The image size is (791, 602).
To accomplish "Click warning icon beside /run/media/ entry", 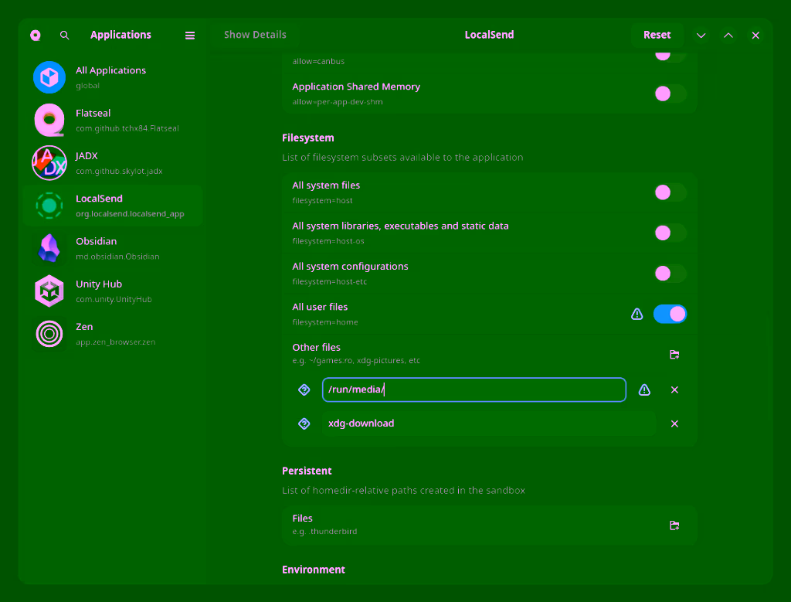I will tap(644, 389).
